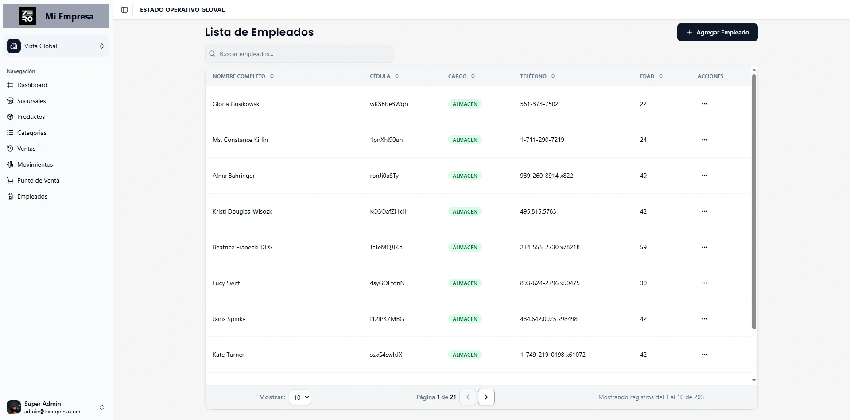Image resolution: width=850 pixels, height=420 pixels.
Task: Open the Dashboard section
Action: (x=32, y=85)
